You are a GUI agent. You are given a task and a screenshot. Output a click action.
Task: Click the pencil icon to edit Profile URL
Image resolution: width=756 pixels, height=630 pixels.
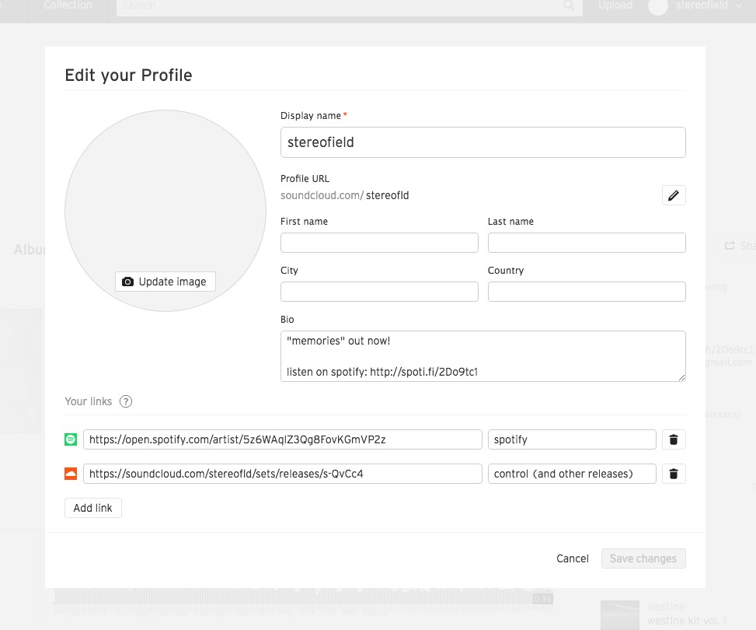(x=674, y=195)
